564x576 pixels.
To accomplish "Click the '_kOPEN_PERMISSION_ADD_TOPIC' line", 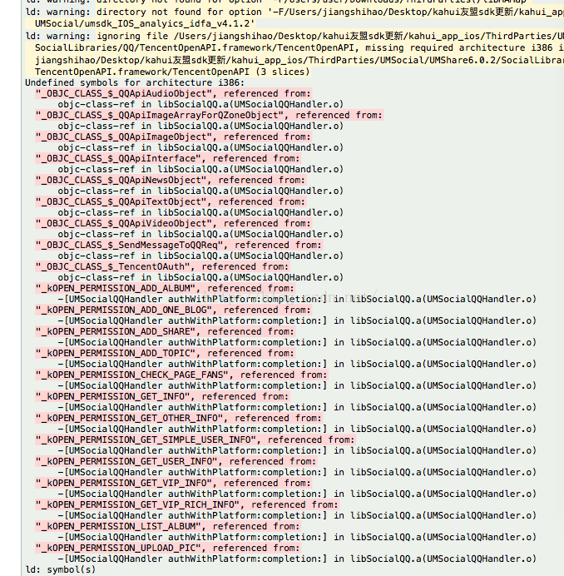I will tap(165, 354).
